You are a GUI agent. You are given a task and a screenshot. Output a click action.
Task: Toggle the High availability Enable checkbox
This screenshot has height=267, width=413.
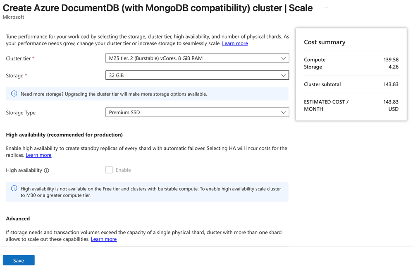point(109,170)
